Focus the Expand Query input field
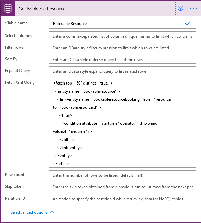 (123, 71)
